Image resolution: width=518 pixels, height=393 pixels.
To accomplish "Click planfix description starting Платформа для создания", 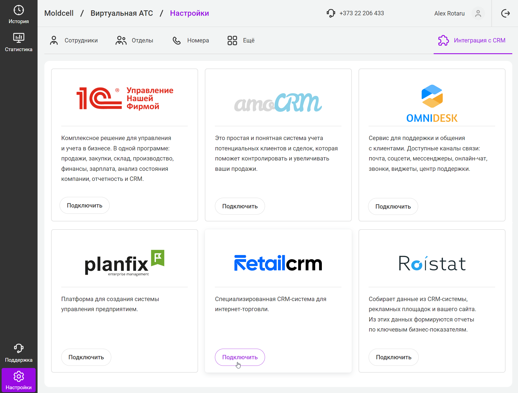I will 110,304.
